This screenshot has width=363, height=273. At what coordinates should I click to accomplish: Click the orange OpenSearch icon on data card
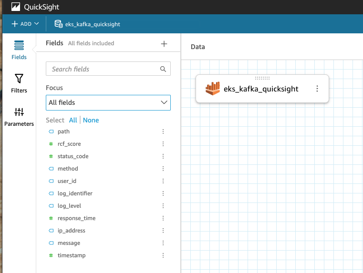click(x=213, y=89)
